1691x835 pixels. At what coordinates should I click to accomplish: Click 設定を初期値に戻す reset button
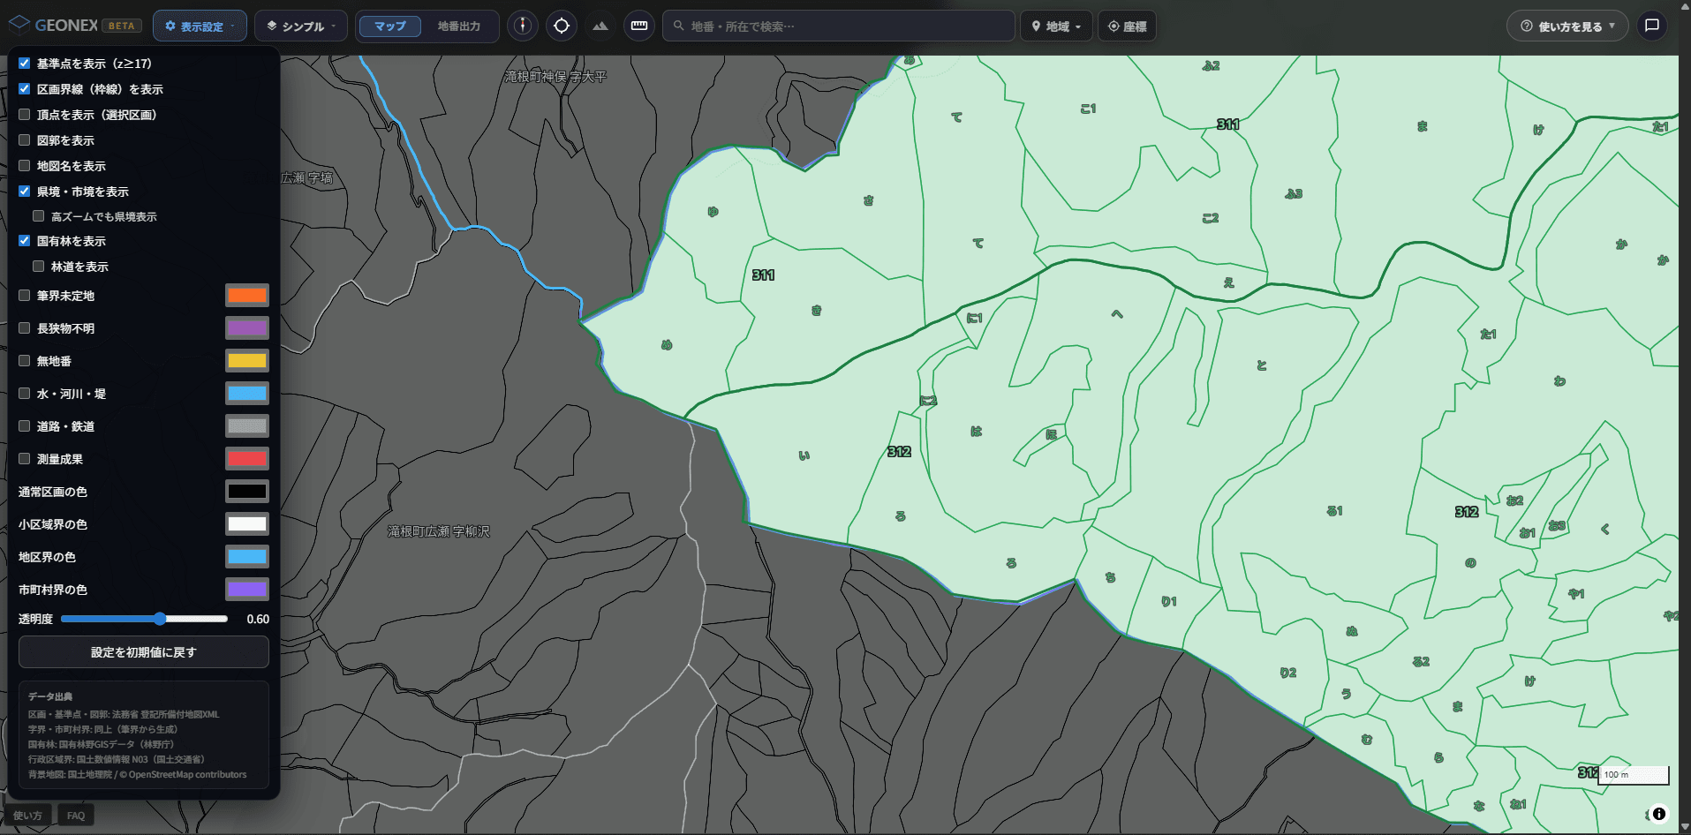144,652
